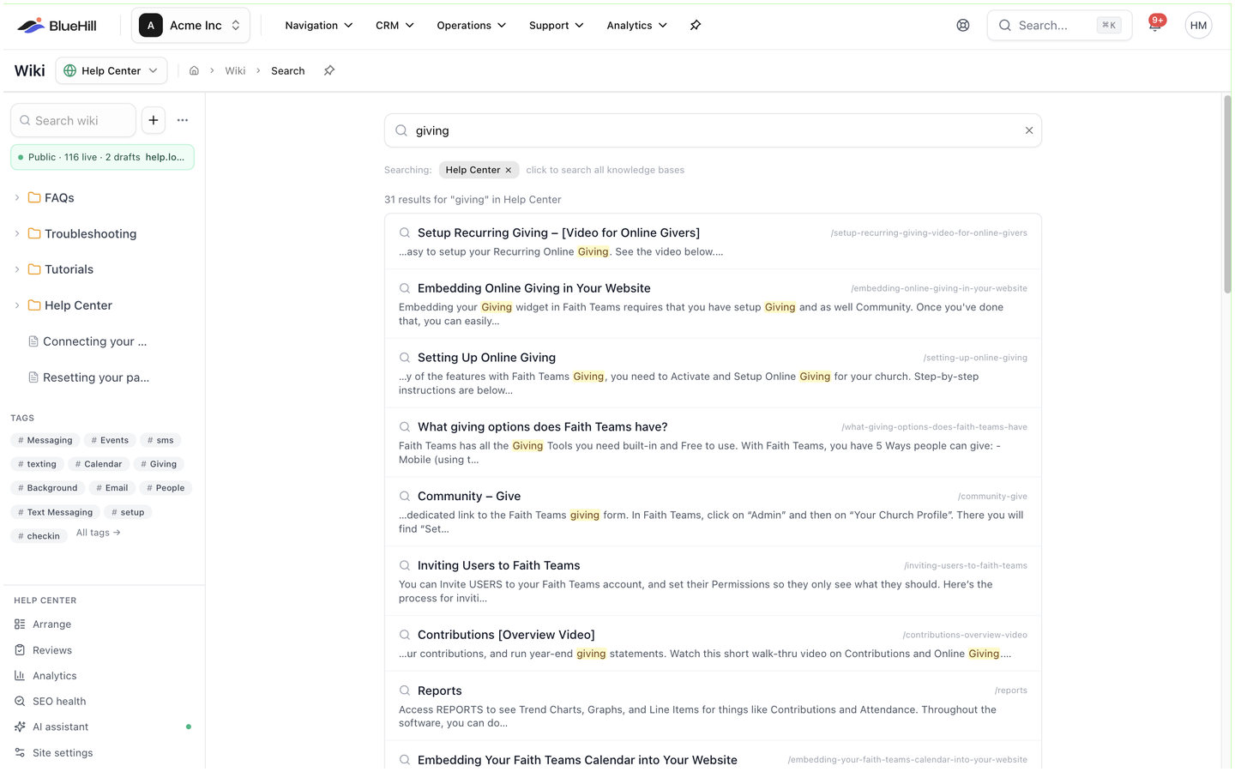
Task: Select the Giving tag
Action: pyautogui.click(x=159, y=464)
